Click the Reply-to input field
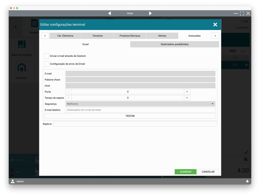 [135, 124]
